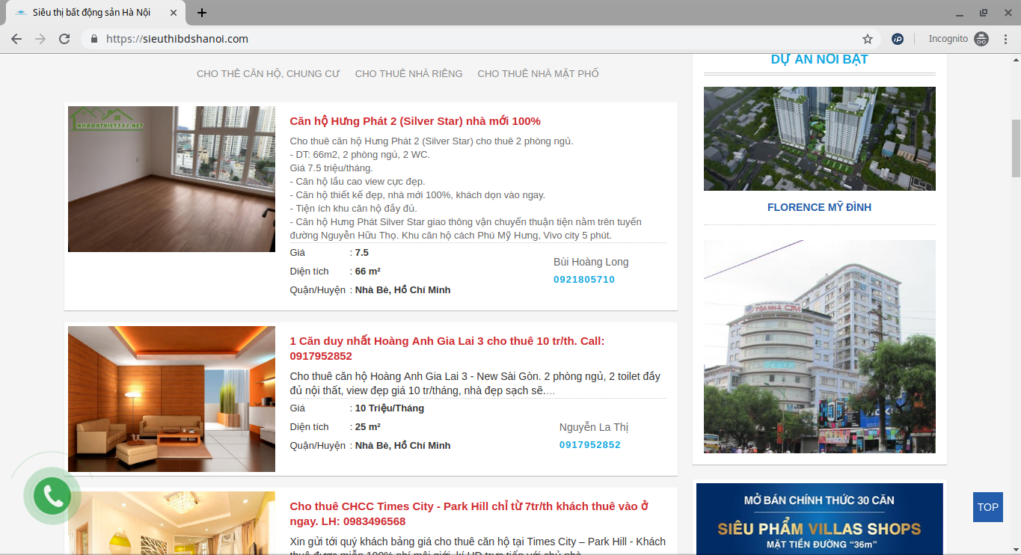
Task: Click contact name Nguyễn La Thị
Action: (594, 427)
